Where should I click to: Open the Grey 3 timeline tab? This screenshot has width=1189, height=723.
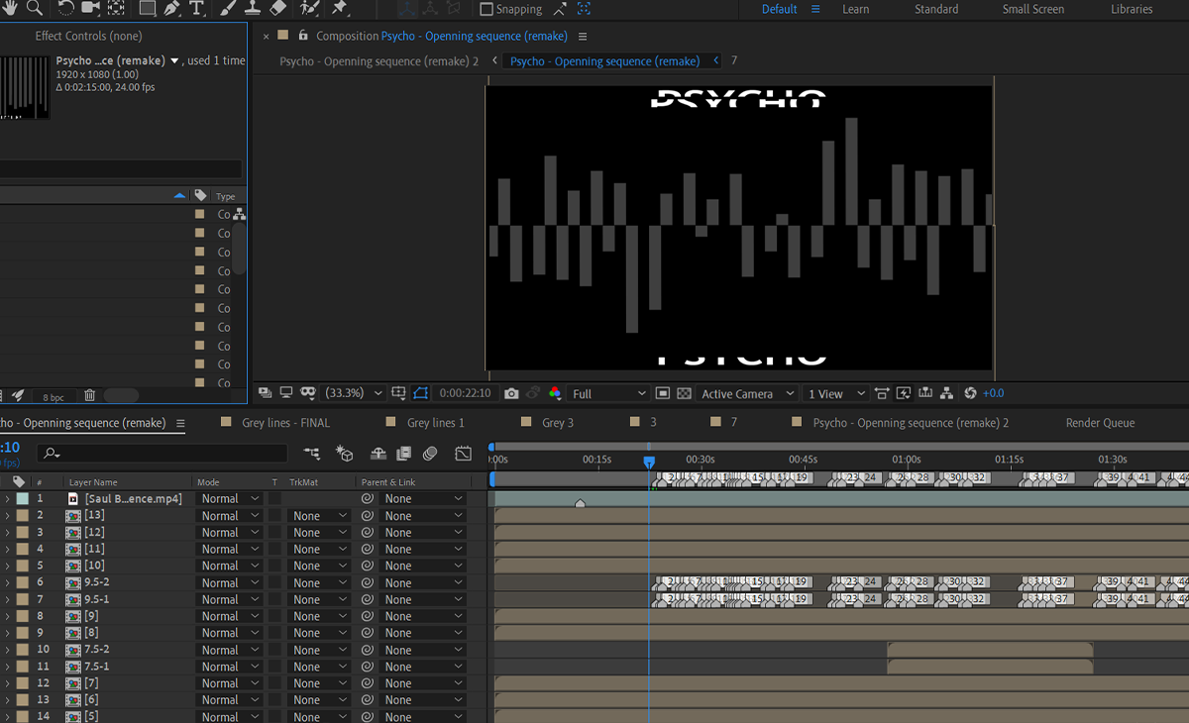pos(558,423)
